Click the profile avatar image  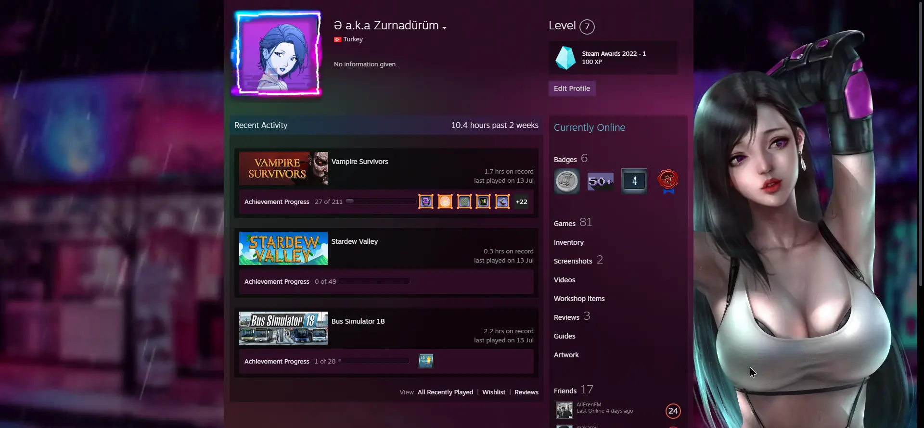pos(277,53)
